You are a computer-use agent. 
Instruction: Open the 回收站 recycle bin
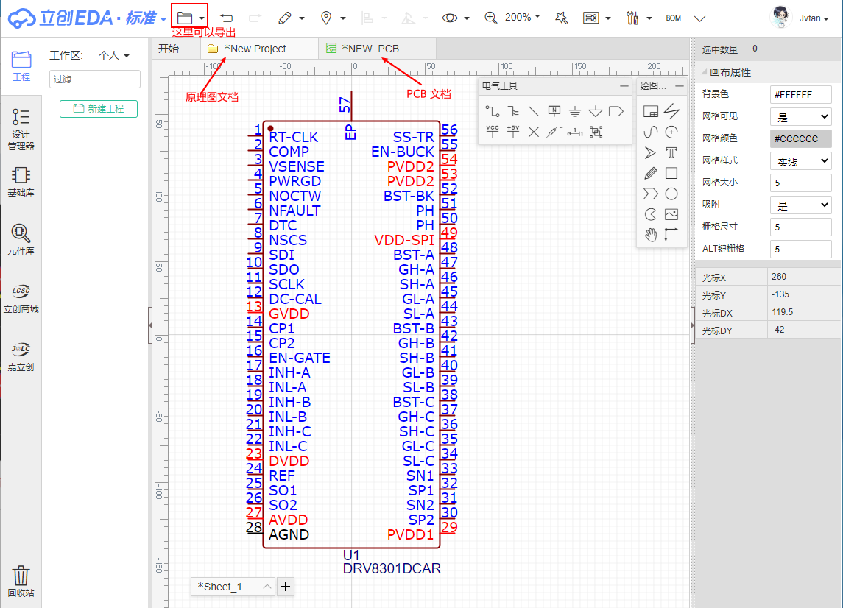tap(21, 581)
